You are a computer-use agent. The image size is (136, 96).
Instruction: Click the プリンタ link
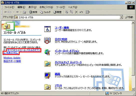pos(58,85)
